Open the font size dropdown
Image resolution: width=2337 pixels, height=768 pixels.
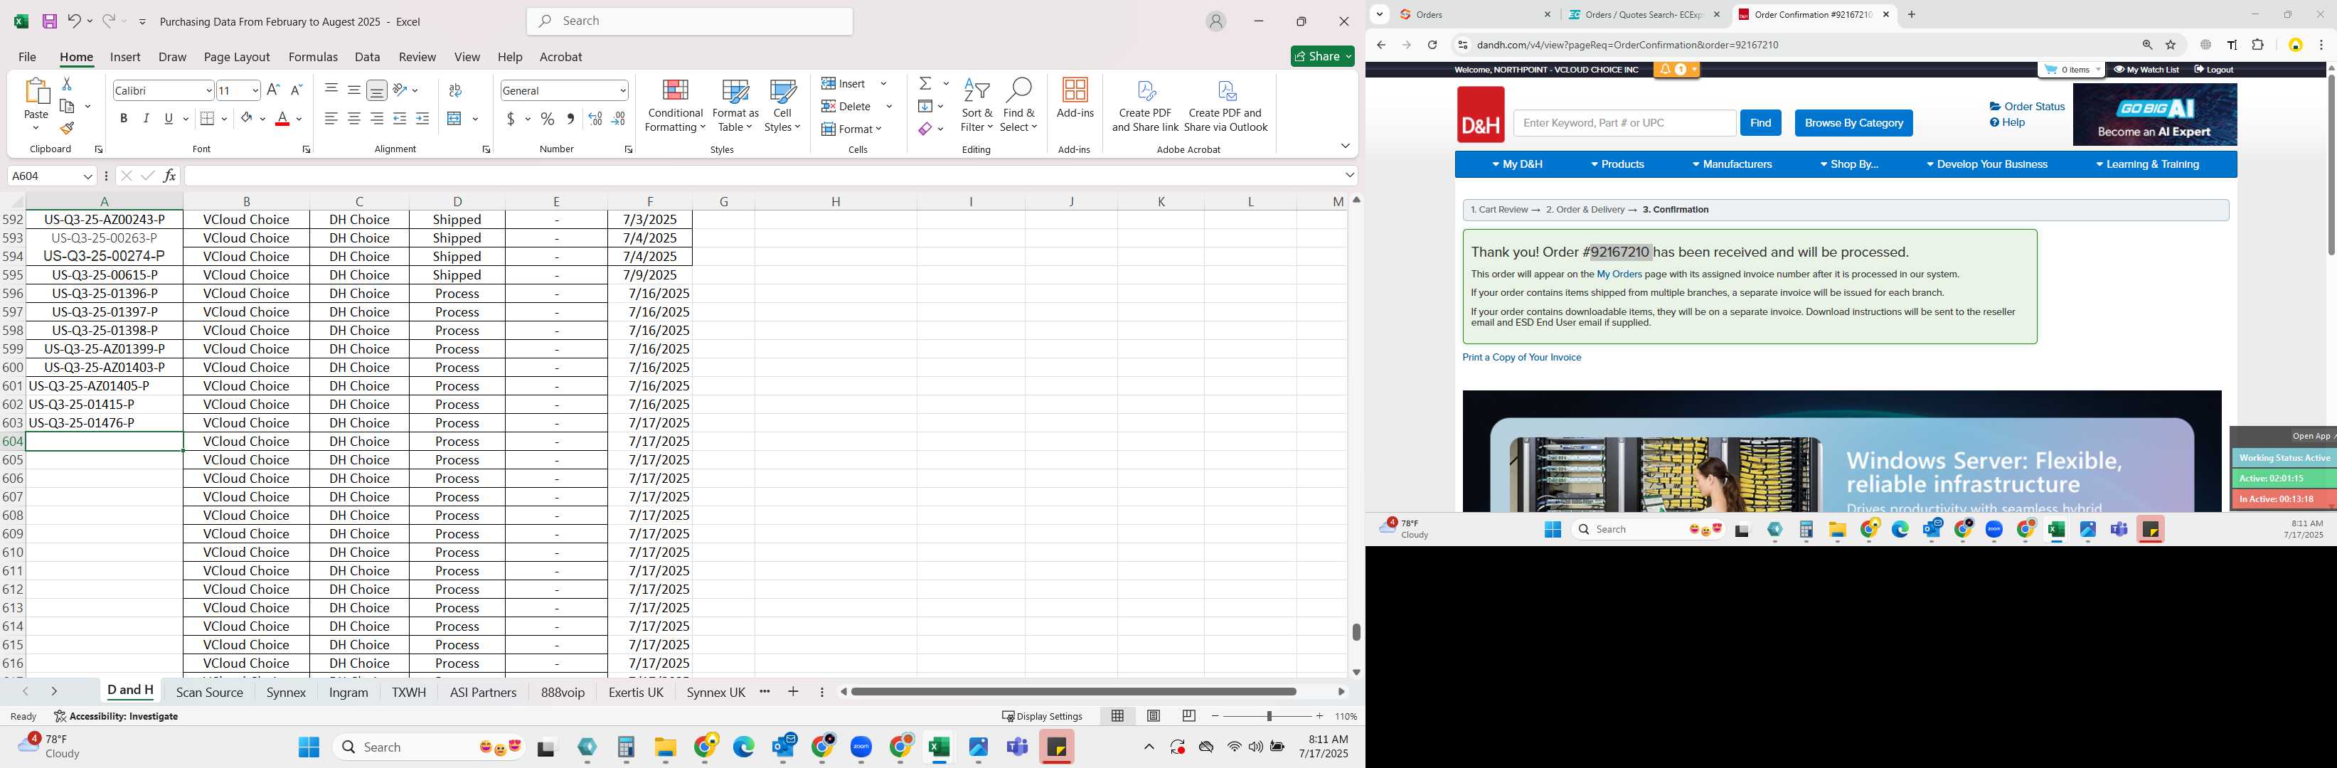click(255, 90)
